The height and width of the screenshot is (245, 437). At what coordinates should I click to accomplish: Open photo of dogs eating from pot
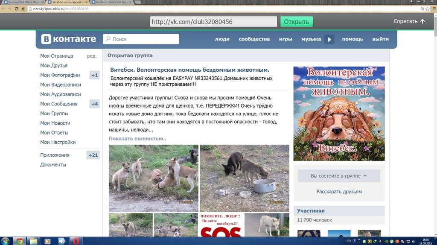pyautogui.click(x=245, y=178)
